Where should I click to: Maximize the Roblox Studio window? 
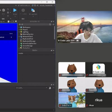click(x=47, y=2)
